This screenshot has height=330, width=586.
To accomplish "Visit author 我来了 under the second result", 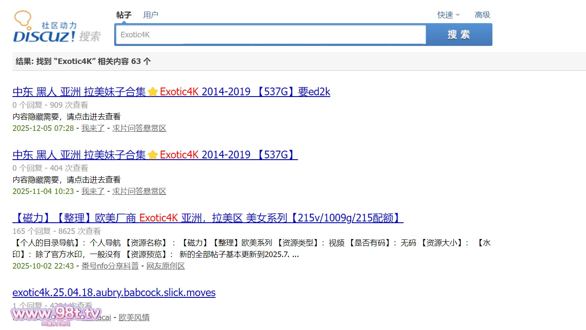I will click(93, 191).
